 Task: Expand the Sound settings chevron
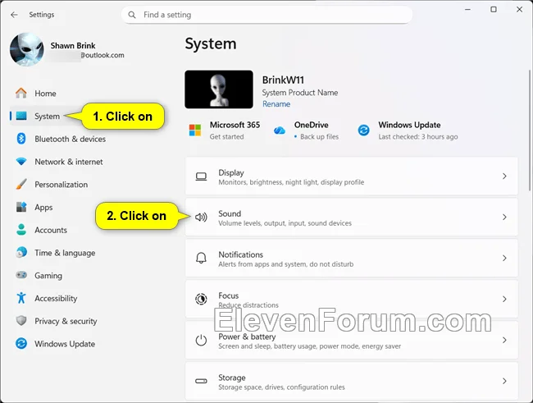coord(504,217)
